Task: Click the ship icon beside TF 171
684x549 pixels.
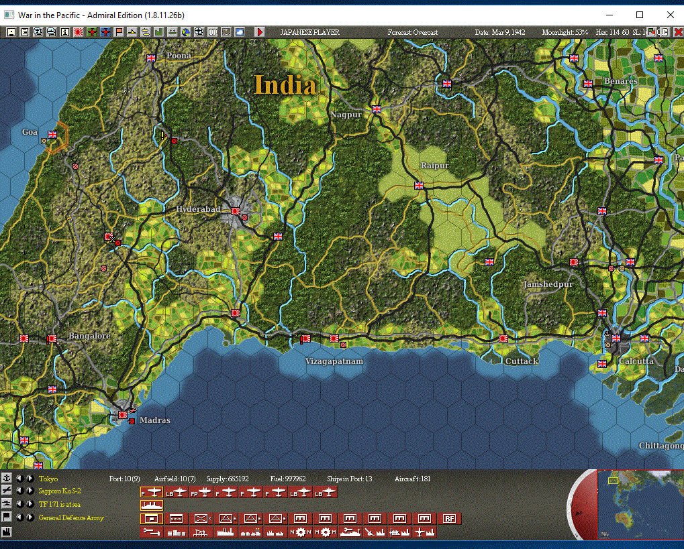Action: click(6, 503)
